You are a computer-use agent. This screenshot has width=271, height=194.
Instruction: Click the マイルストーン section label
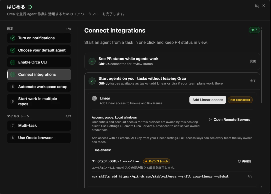pos(18,116)
